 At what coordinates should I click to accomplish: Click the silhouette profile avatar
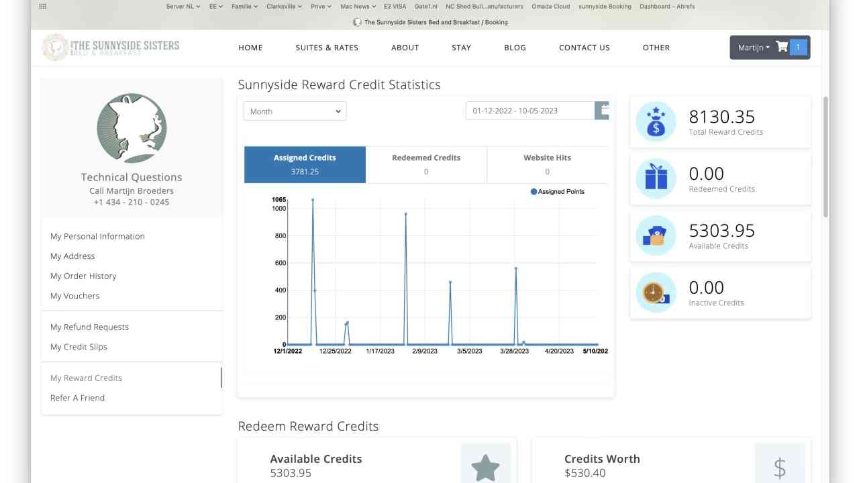[x=132, y=128]
